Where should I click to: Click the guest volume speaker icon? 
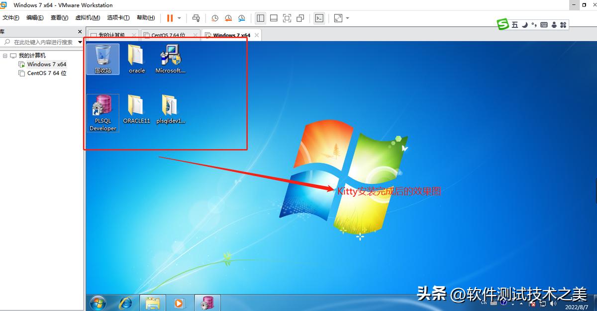pos(552,303)
